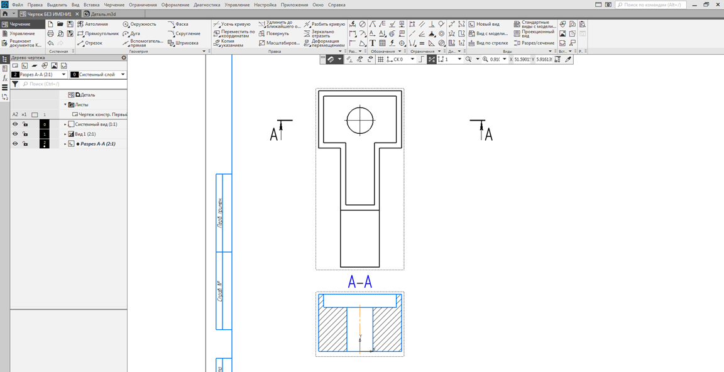Expand the Вид 1 (2:1) tree node
This screenshot has height=372, width=724.
(65, 134)
